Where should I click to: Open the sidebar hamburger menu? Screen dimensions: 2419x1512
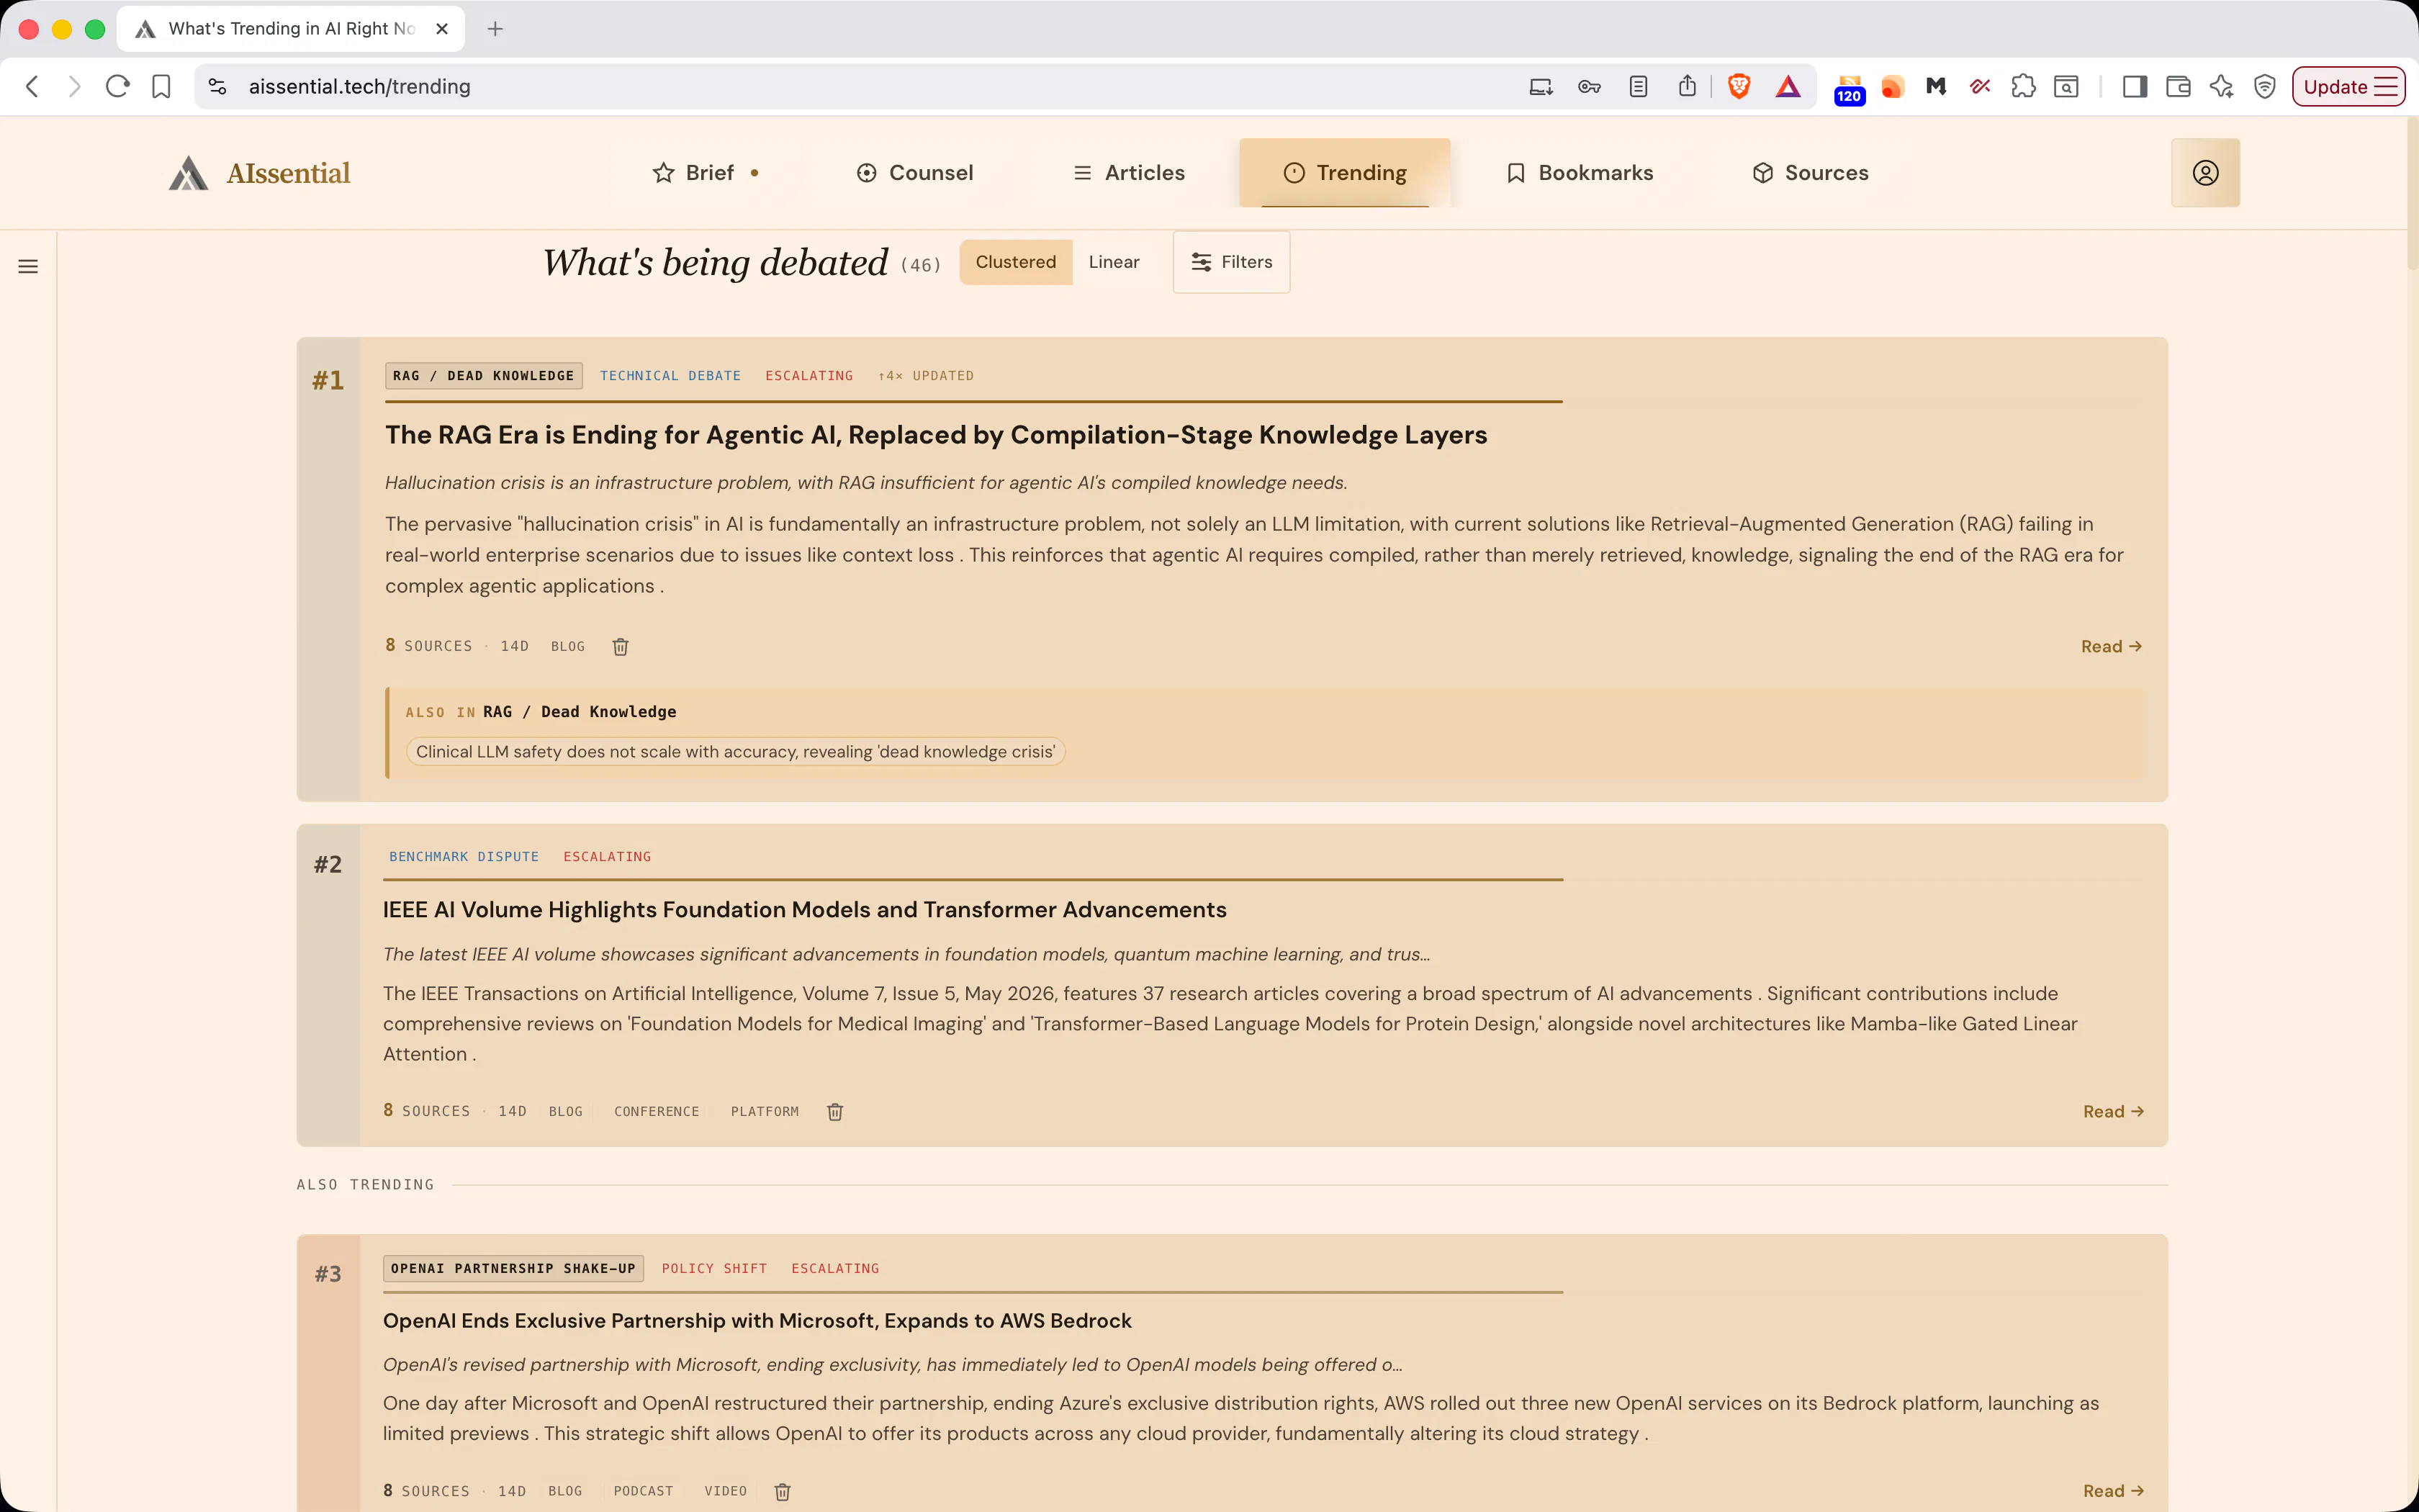(28, 266)
